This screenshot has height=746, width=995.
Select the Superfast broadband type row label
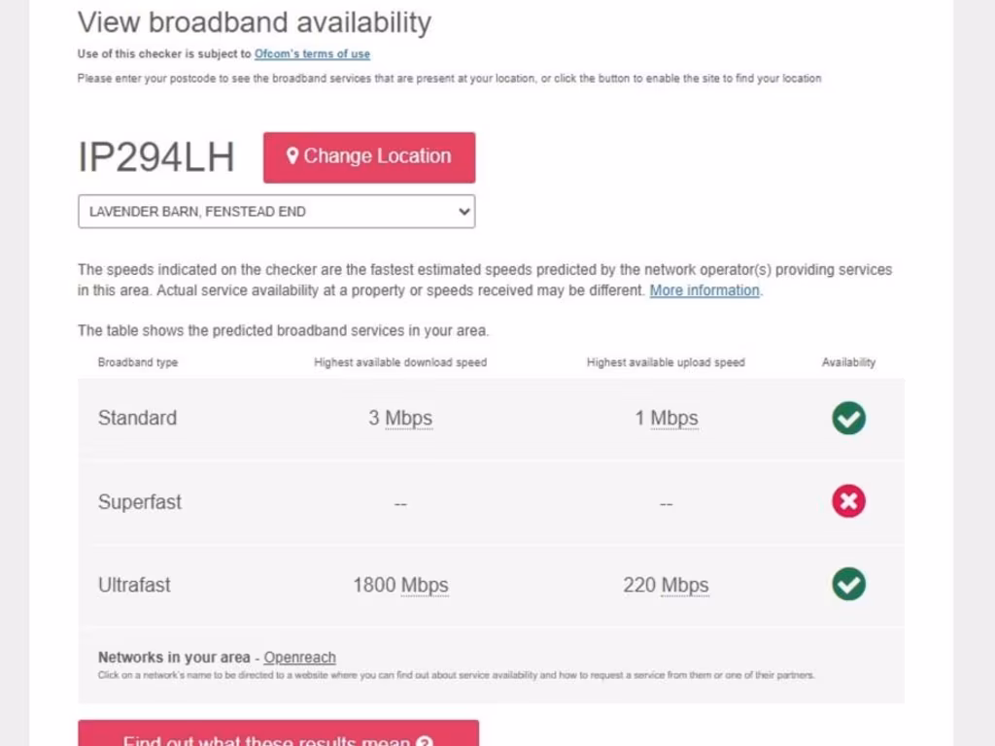click(140, 502)
